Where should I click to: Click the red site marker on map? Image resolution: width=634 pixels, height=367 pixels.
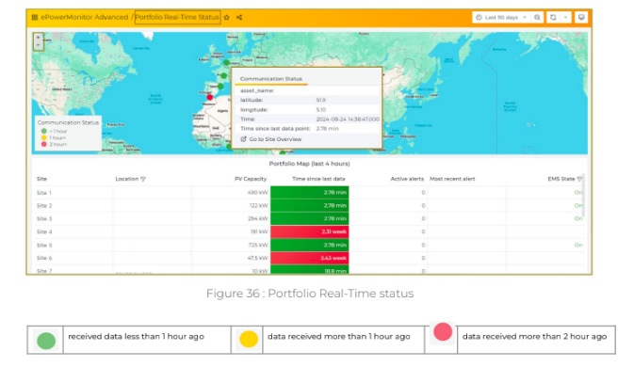click(209, 97)
